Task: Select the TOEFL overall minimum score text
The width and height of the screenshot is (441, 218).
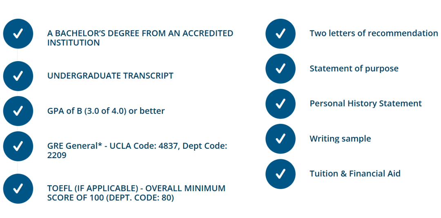Action: 136,193
